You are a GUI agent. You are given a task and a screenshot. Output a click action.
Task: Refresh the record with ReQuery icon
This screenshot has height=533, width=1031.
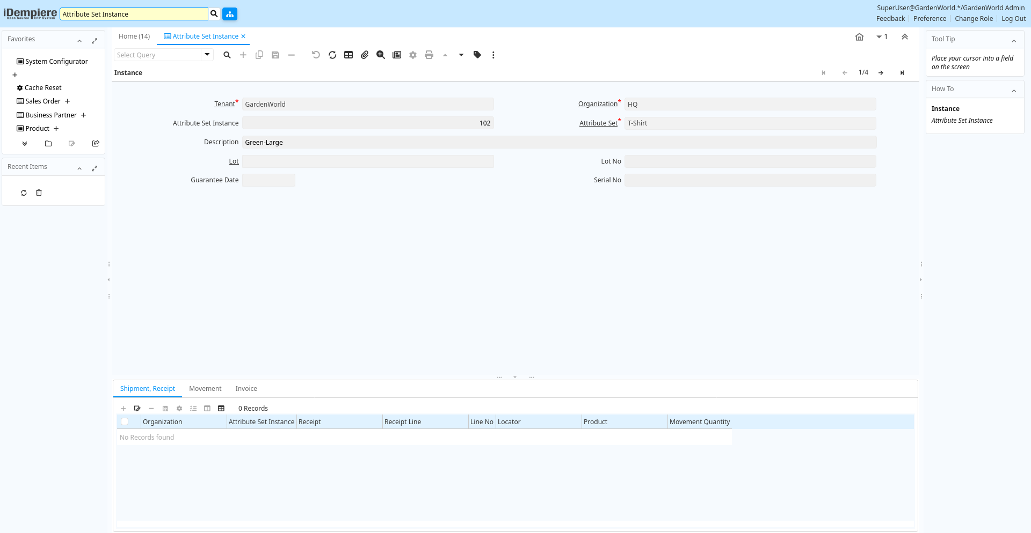point(332,55)
